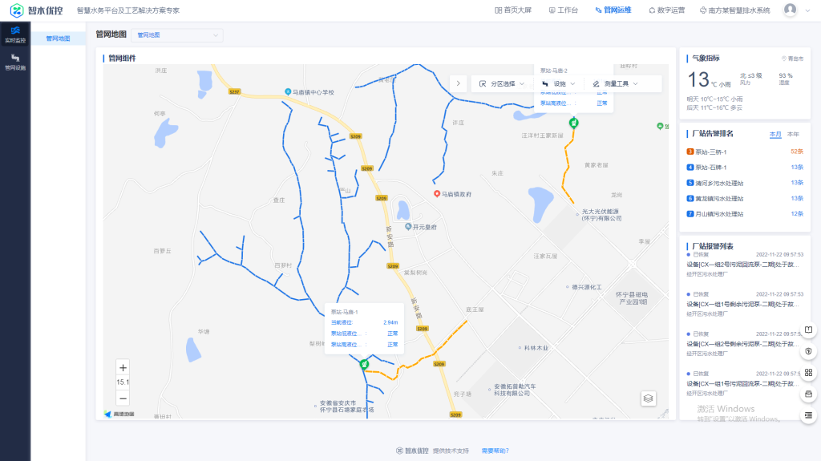Click the 开元皇府 map POI icon
Screen dimensions: 821x461
pyautogui.click(x=408, y=227)
